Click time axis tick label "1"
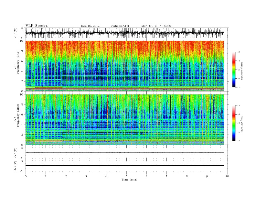 tap(46, 176)
